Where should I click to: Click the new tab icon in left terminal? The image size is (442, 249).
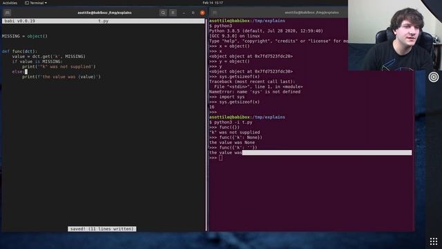pyautogui.click(x=8, y=12)
